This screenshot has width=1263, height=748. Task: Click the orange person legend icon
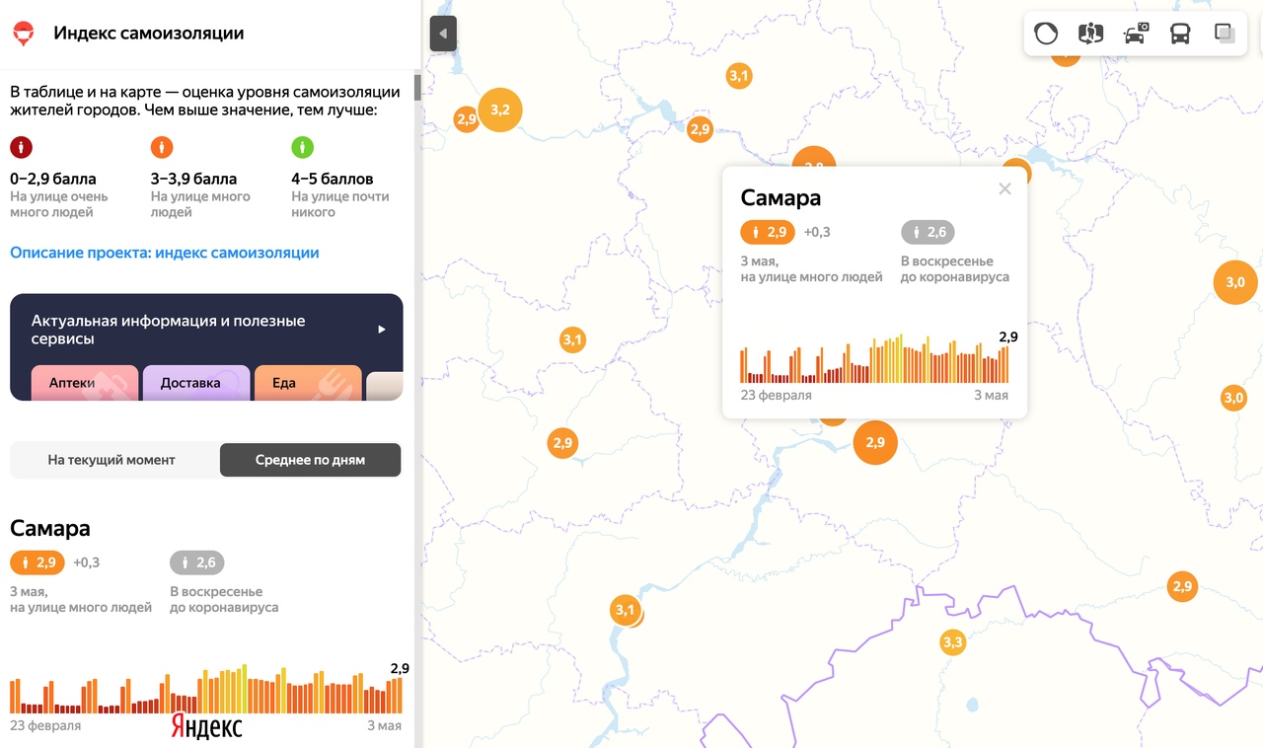pos(162,147)
